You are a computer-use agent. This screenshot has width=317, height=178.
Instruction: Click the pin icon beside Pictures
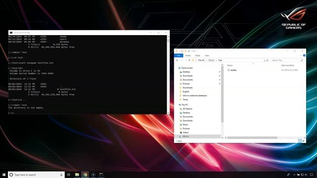(219, 84)
